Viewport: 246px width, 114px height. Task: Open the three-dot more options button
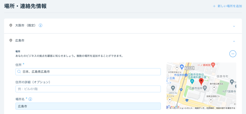pyautogui.click(x=233, y=54)
